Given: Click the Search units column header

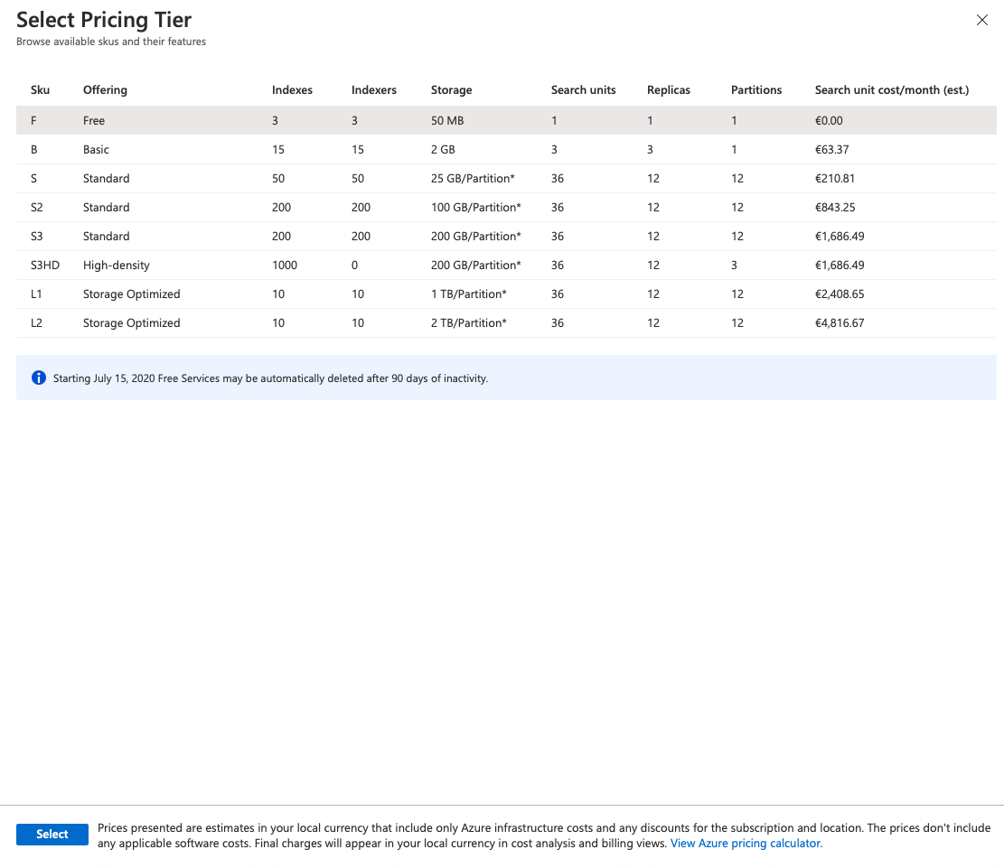Looking at the screenshot, I should [x=583, y=90].
